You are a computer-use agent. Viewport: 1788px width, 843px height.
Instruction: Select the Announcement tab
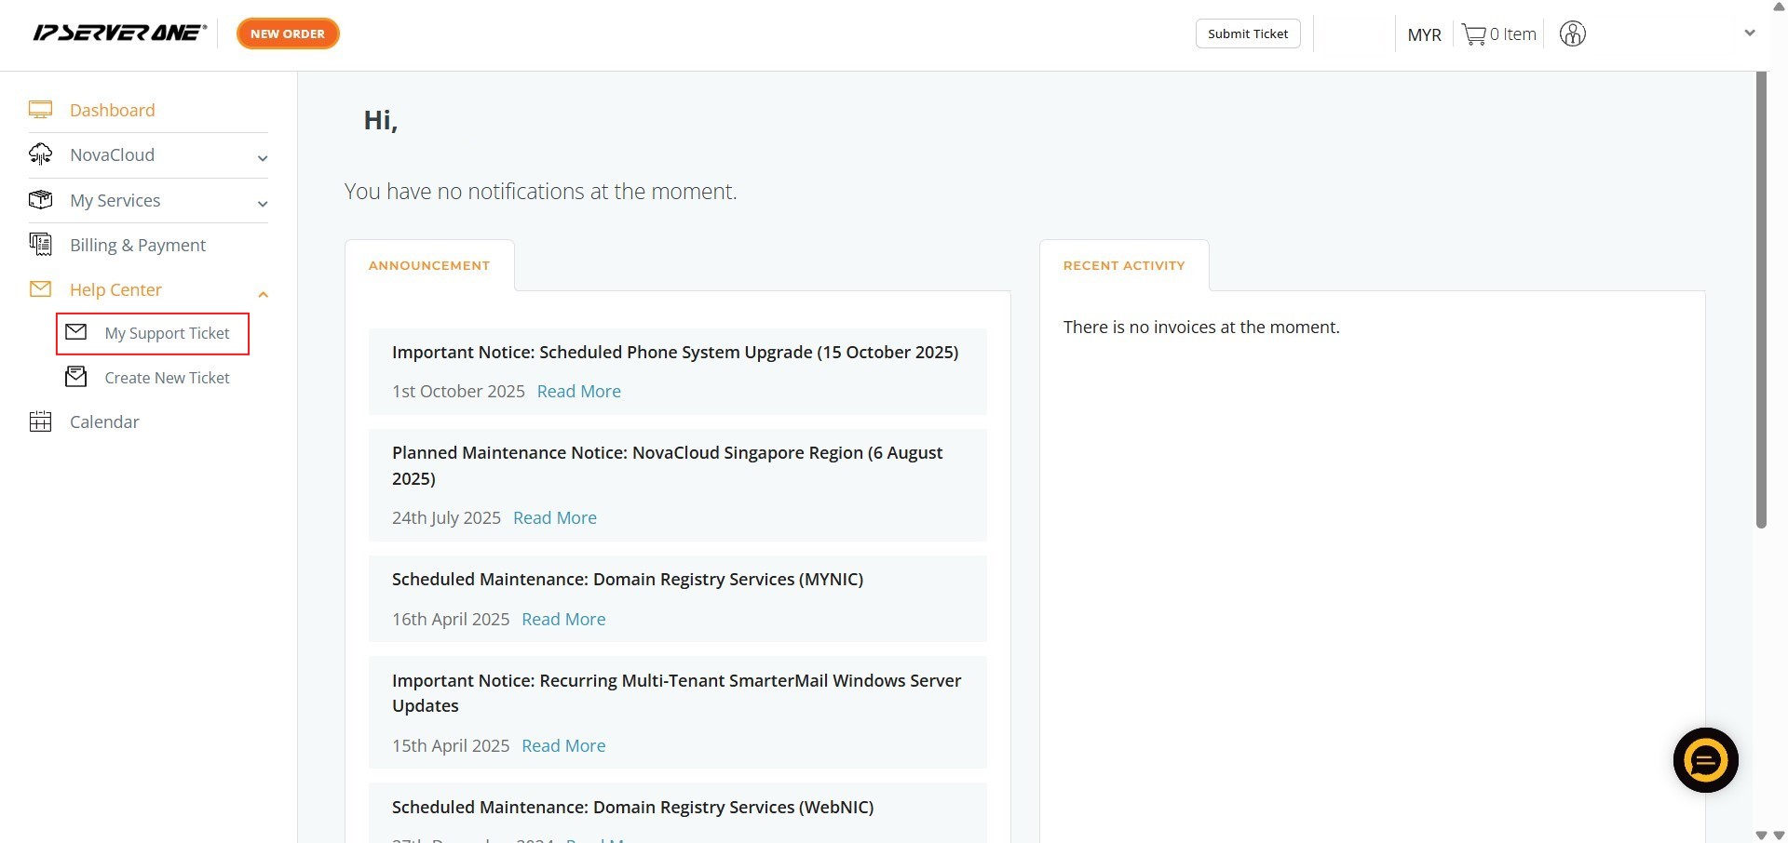coord(429,265)
